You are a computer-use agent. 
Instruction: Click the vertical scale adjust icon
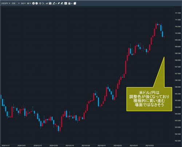[x=43, y=3]
